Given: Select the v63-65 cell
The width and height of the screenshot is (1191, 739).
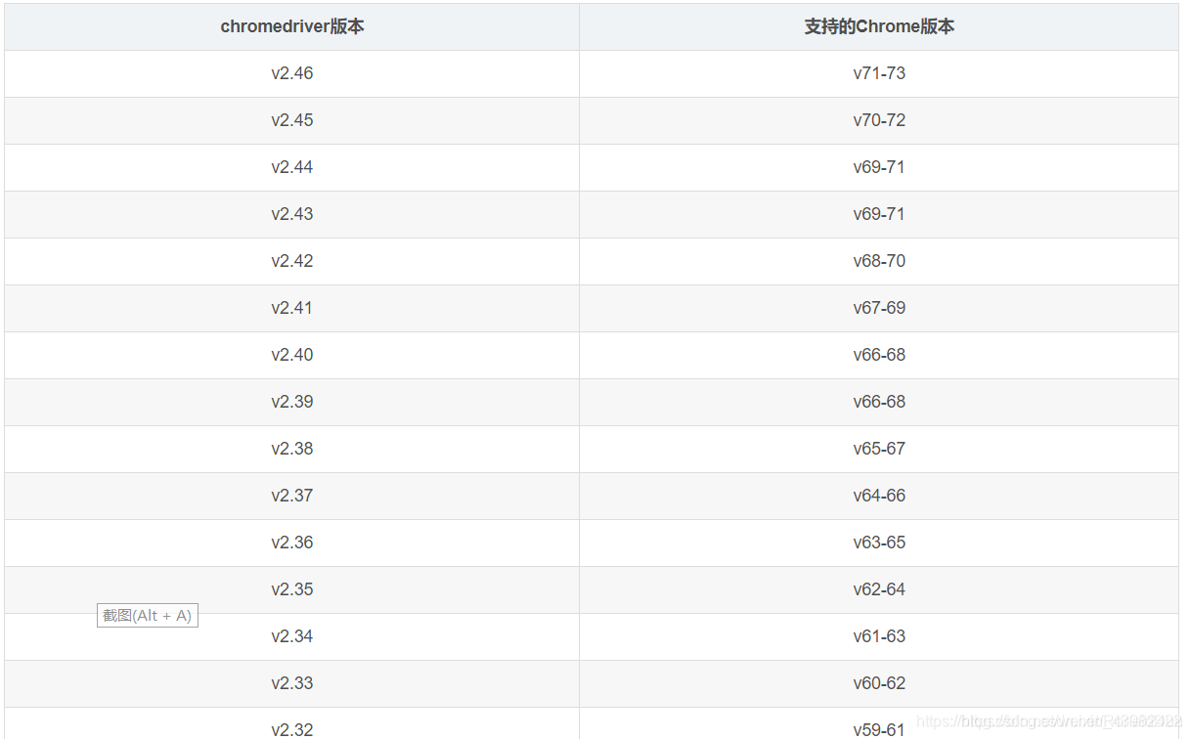Looking at the screenshot, I should (x=879, y=543).
